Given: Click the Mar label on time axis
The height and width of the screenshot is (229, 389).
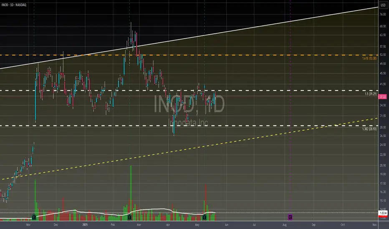Looking at the screenshot, I should 139,225.
